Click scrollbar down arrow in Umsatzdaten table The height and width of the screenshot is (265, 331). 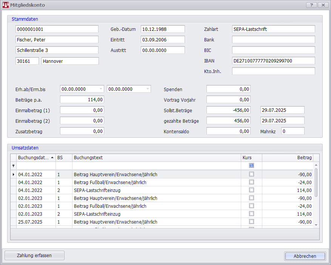click(316, 225)
